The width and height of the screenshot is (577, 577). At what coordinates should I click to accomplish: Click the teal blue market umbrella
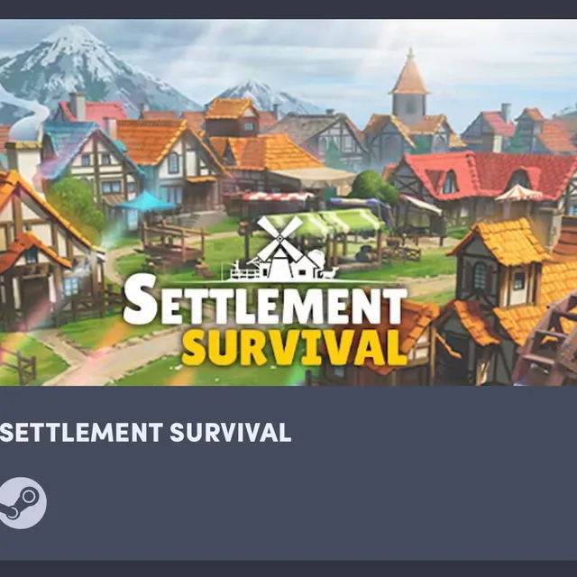pos(145,201)
